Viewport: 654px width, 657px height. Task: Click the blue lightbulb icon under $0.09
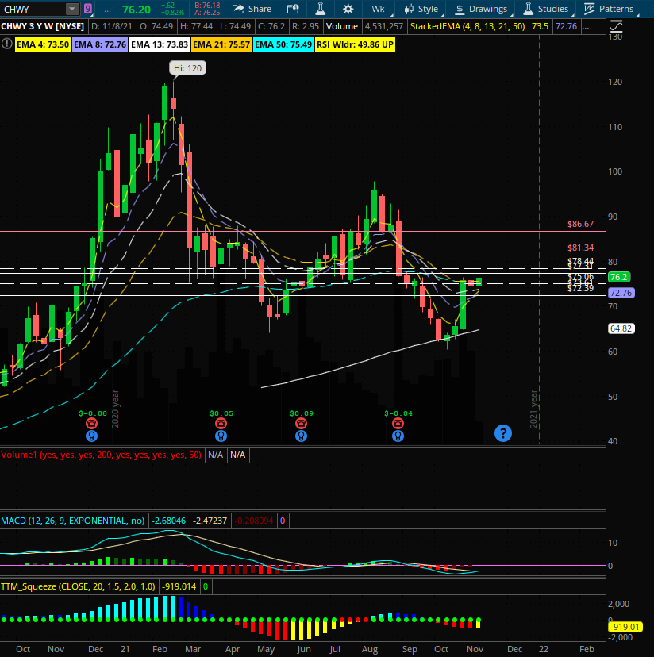301,436
